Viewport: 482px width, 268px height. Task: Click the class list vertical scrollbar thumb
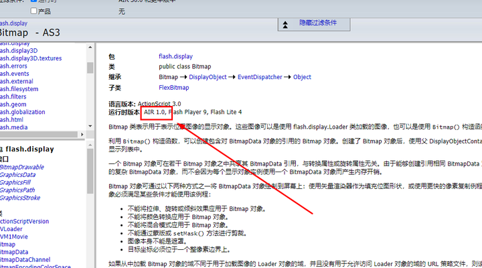(90, 171)
